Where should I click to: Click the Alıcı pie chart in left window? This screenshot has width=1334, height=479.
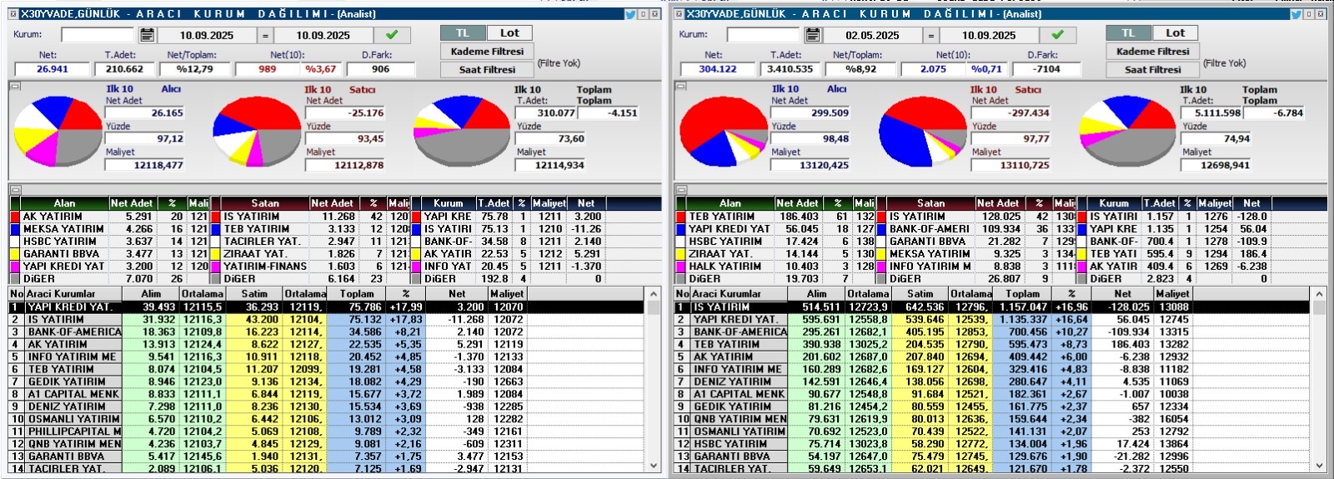click(57, 131)
